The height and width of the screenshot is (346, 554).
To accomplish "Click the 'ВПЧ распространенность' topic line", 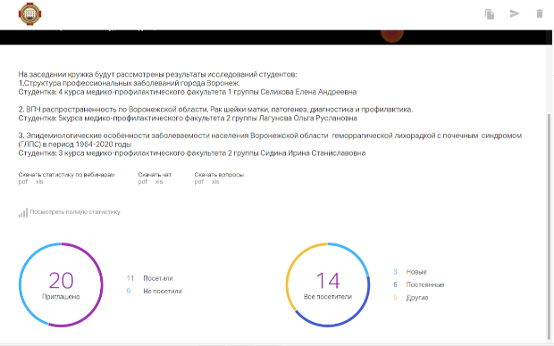I will click(215, 110).
